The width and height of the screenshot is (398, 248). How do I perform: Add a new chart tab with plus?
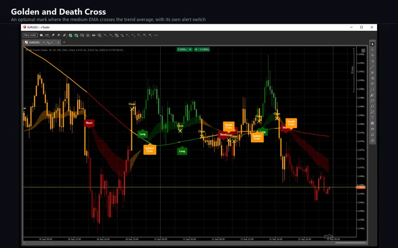click(x=64, y=42)
